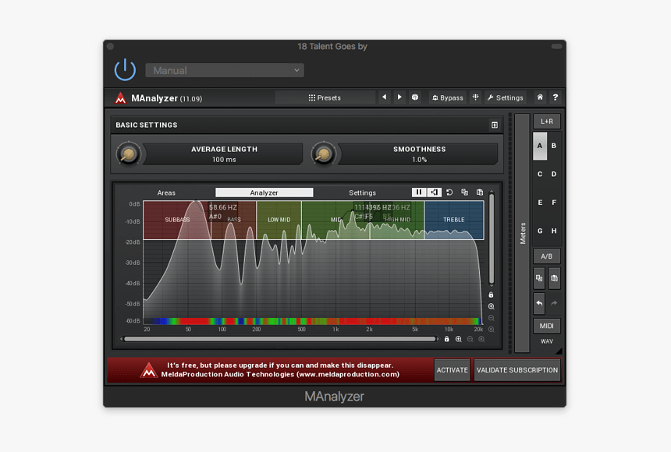The width and height of the screenshot is (671, 452).
Task: Select preset slot B
Action: (x=554, y=146)
